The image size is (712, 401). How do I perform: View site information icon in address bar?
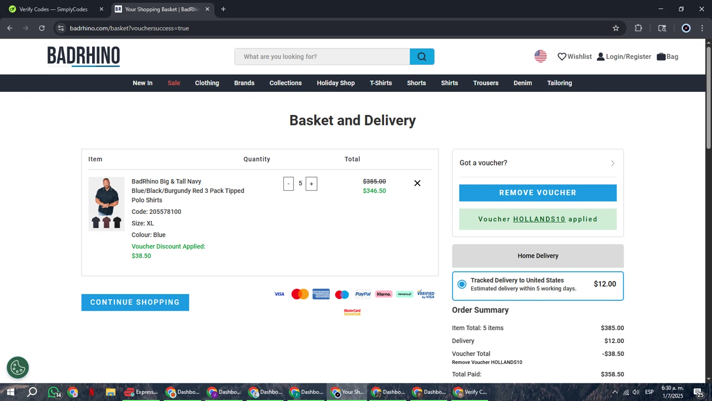(x=61, y=28)
